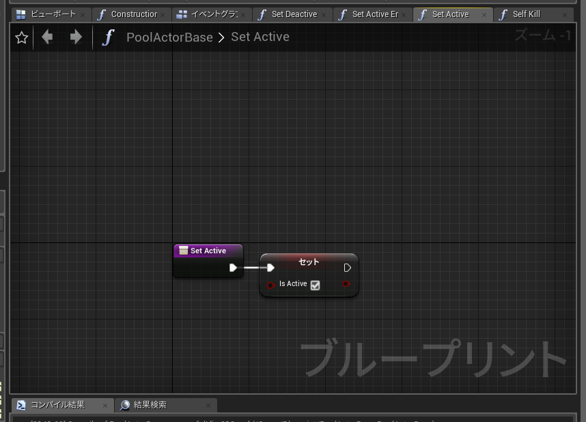Click the 結果検索 magnifier icon
This screenshot has width=586, height=422.
125,405
